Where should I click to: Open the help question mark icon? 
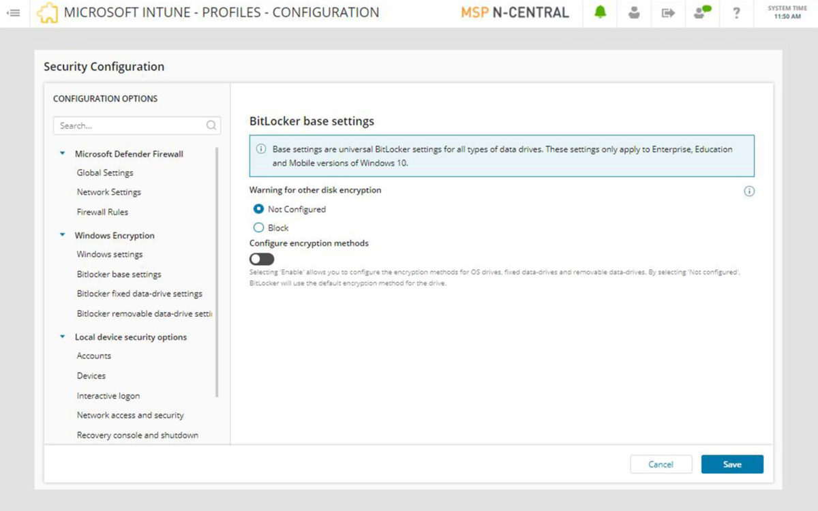[x=736, y=13]
